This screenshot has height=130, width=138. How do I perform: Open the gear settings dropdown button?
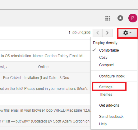point(127,33)
